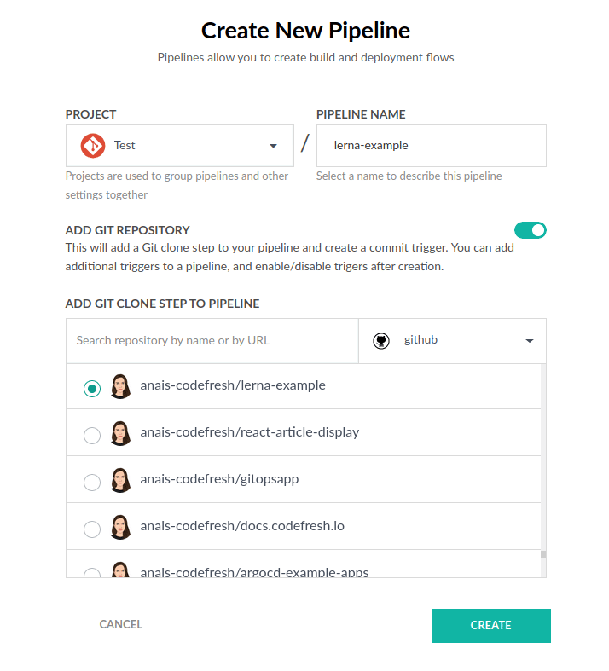Expand the github provider dropdown
Screen dimensions: 609x671
(452, 340)
